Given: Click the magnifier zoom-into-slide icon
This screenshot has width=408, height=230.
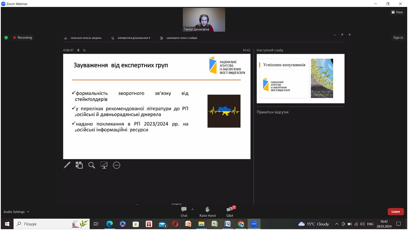Looking at the screenshot, I should click(92, 165).
